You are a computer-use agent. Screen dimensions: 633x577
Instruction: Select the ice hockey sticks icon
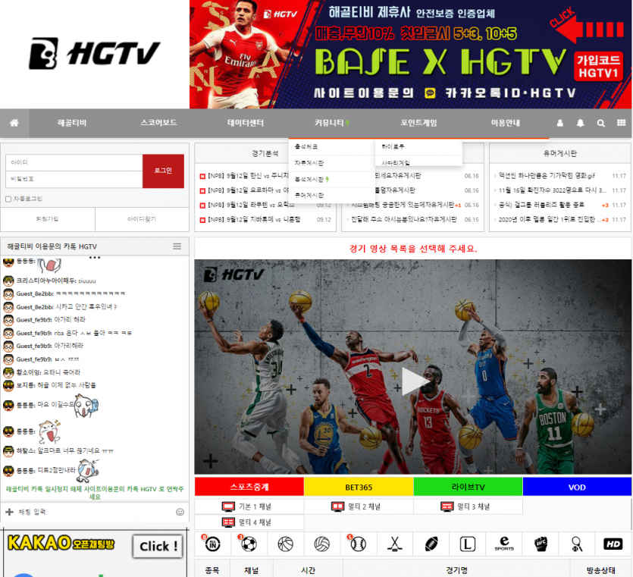(395, 544)
